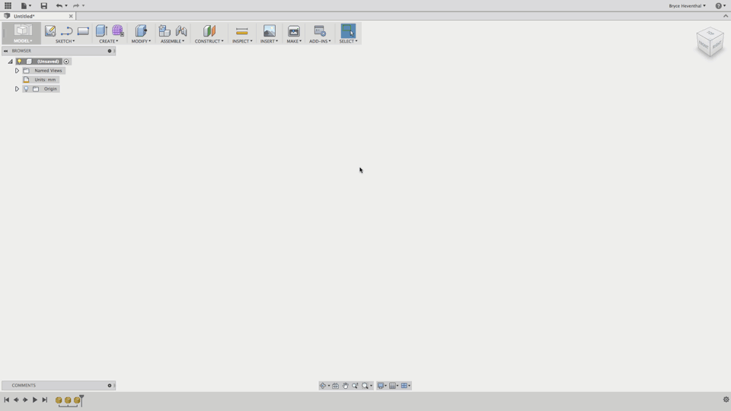Image resolution: width=731 pixels, height=411 pixels.
Task: Click the first timeline feature marker
Action: (59, 400)
